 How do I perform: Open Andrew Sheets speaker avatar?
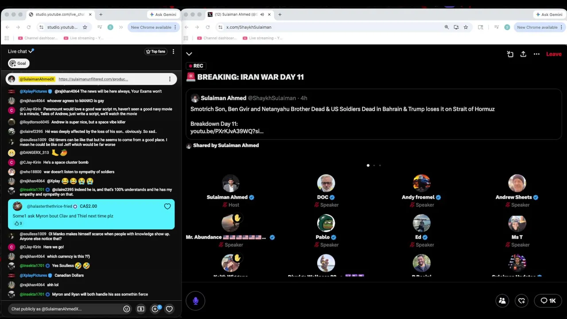(517, 183)
